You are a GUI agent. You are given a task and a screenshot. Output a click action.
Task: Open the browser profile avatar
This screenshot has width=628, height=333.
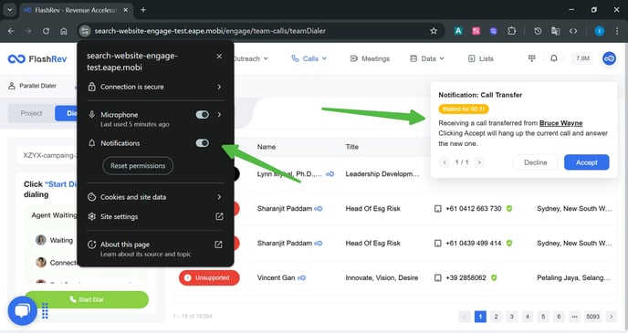pyautogui.click(x=599, y=31)
